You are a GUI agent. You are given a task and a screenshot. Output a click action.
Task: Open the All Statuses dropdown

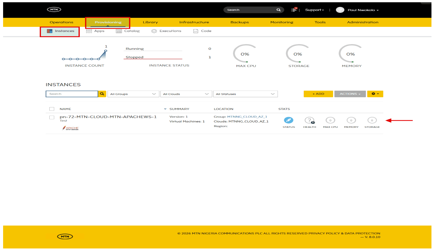[245, 94]
